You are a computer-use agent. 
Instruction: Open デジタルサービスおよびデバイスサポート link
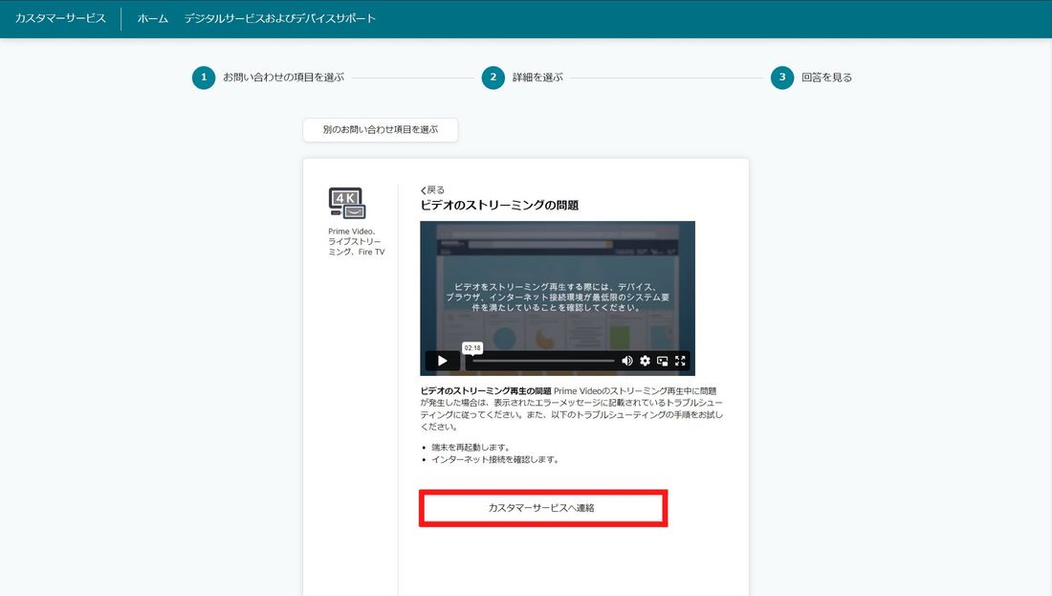point(280,18)
